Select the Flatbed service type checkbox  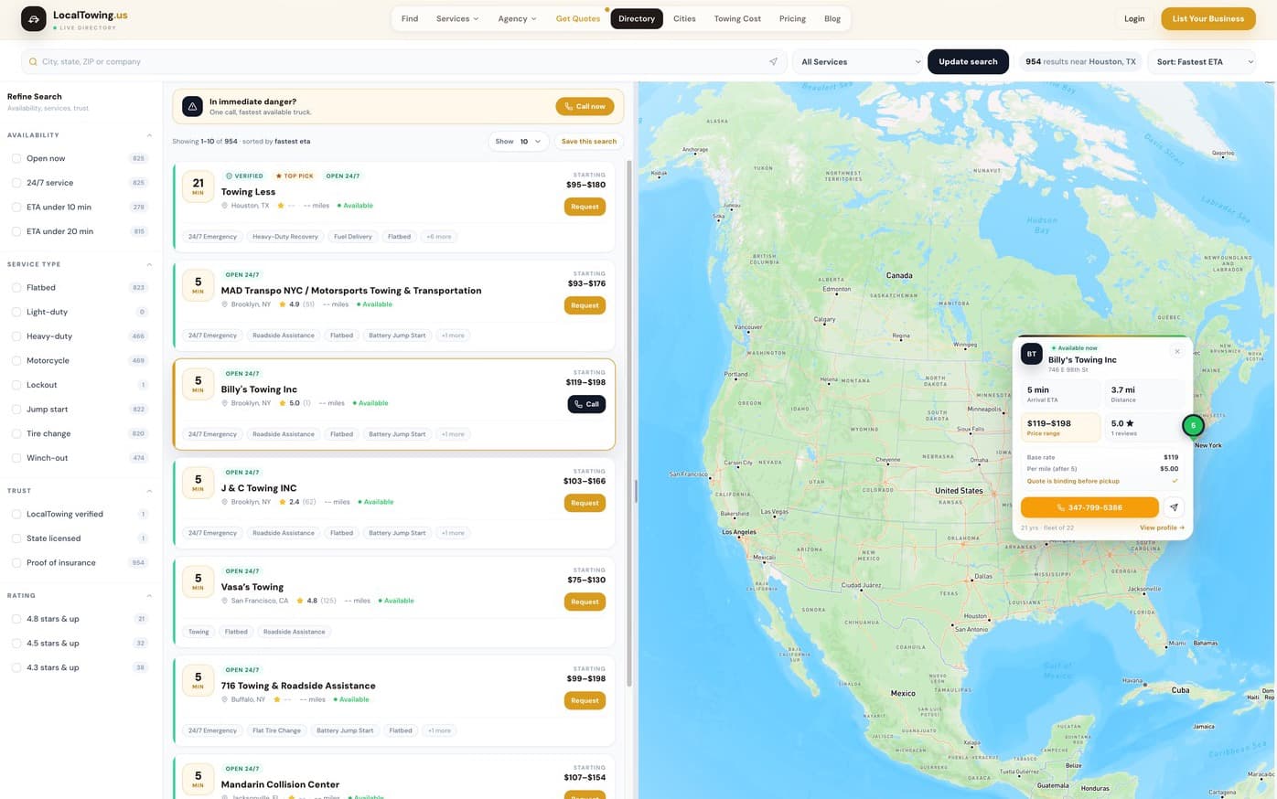(16, 287)
